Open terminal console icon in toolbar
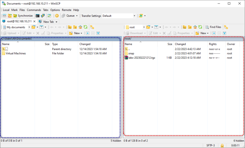This screenshot has height=148, width=245. click(x=37, y=16)
